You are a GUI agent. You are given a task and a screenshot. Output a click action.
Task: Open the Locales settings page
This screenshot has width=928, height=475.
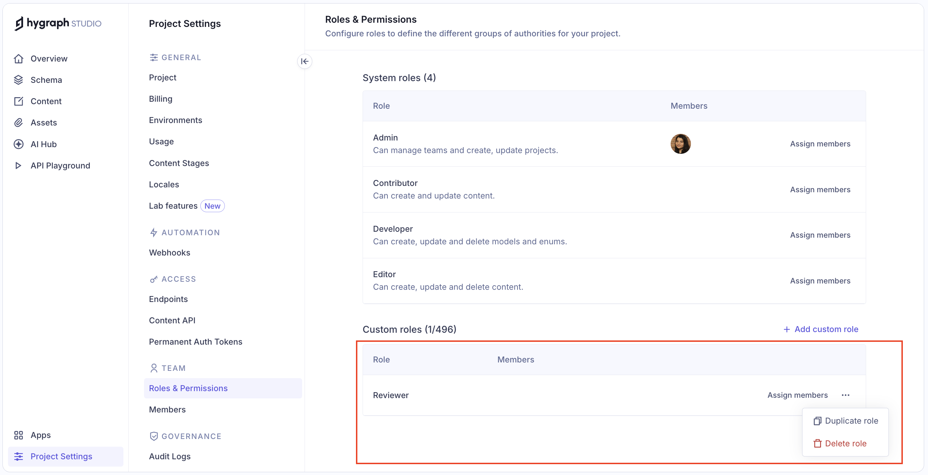[x=164, y=185]
